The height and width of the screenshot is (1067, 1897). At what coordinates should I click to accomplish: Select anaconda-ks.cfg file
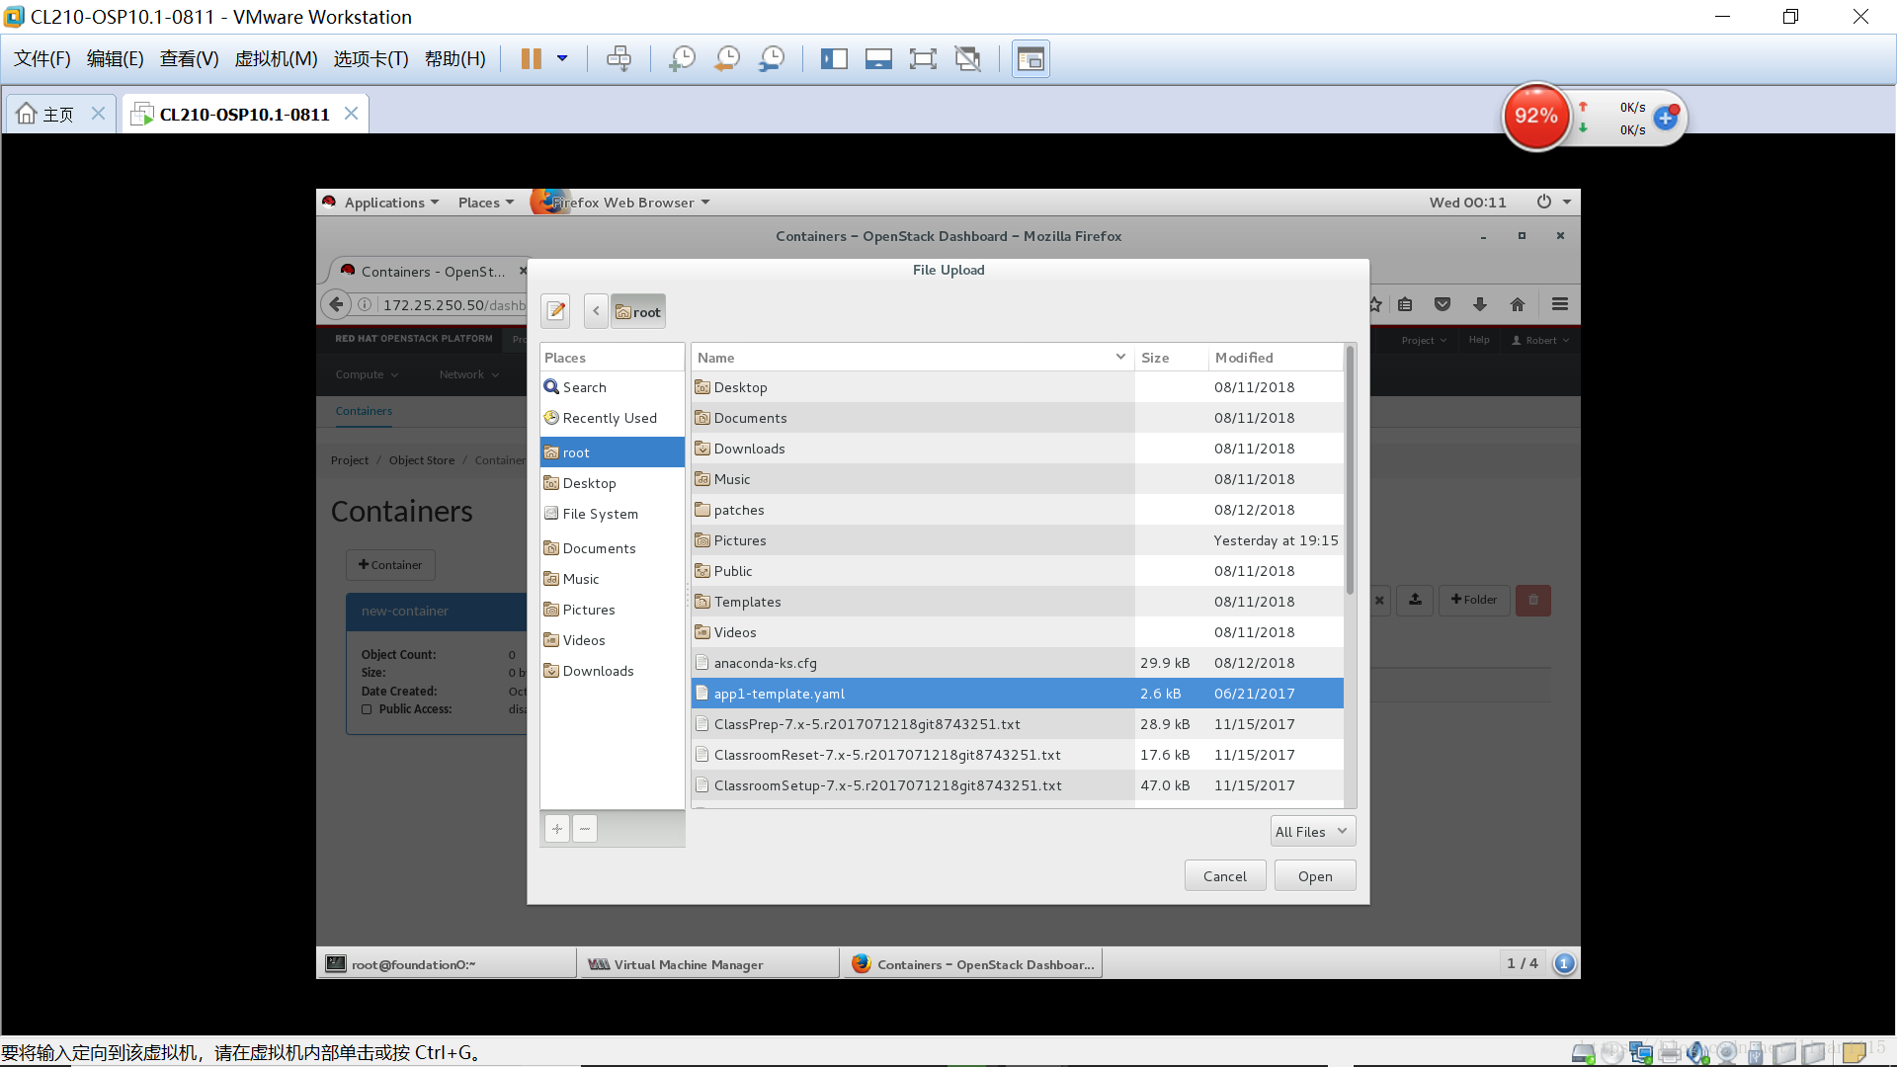pyautogui.click(x=766, y=663)
